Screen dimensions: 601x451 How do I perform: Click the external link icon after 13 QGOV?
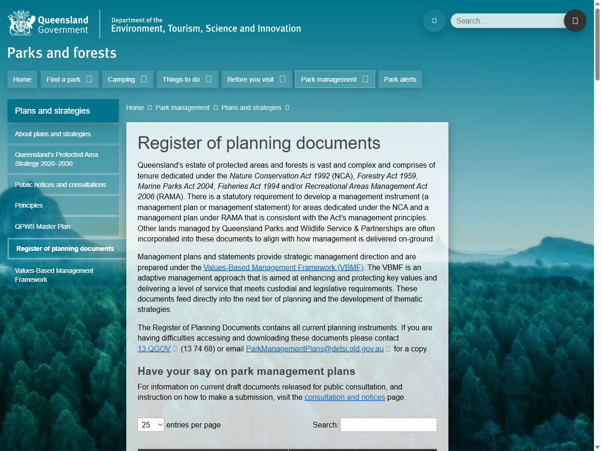[175, 349]
